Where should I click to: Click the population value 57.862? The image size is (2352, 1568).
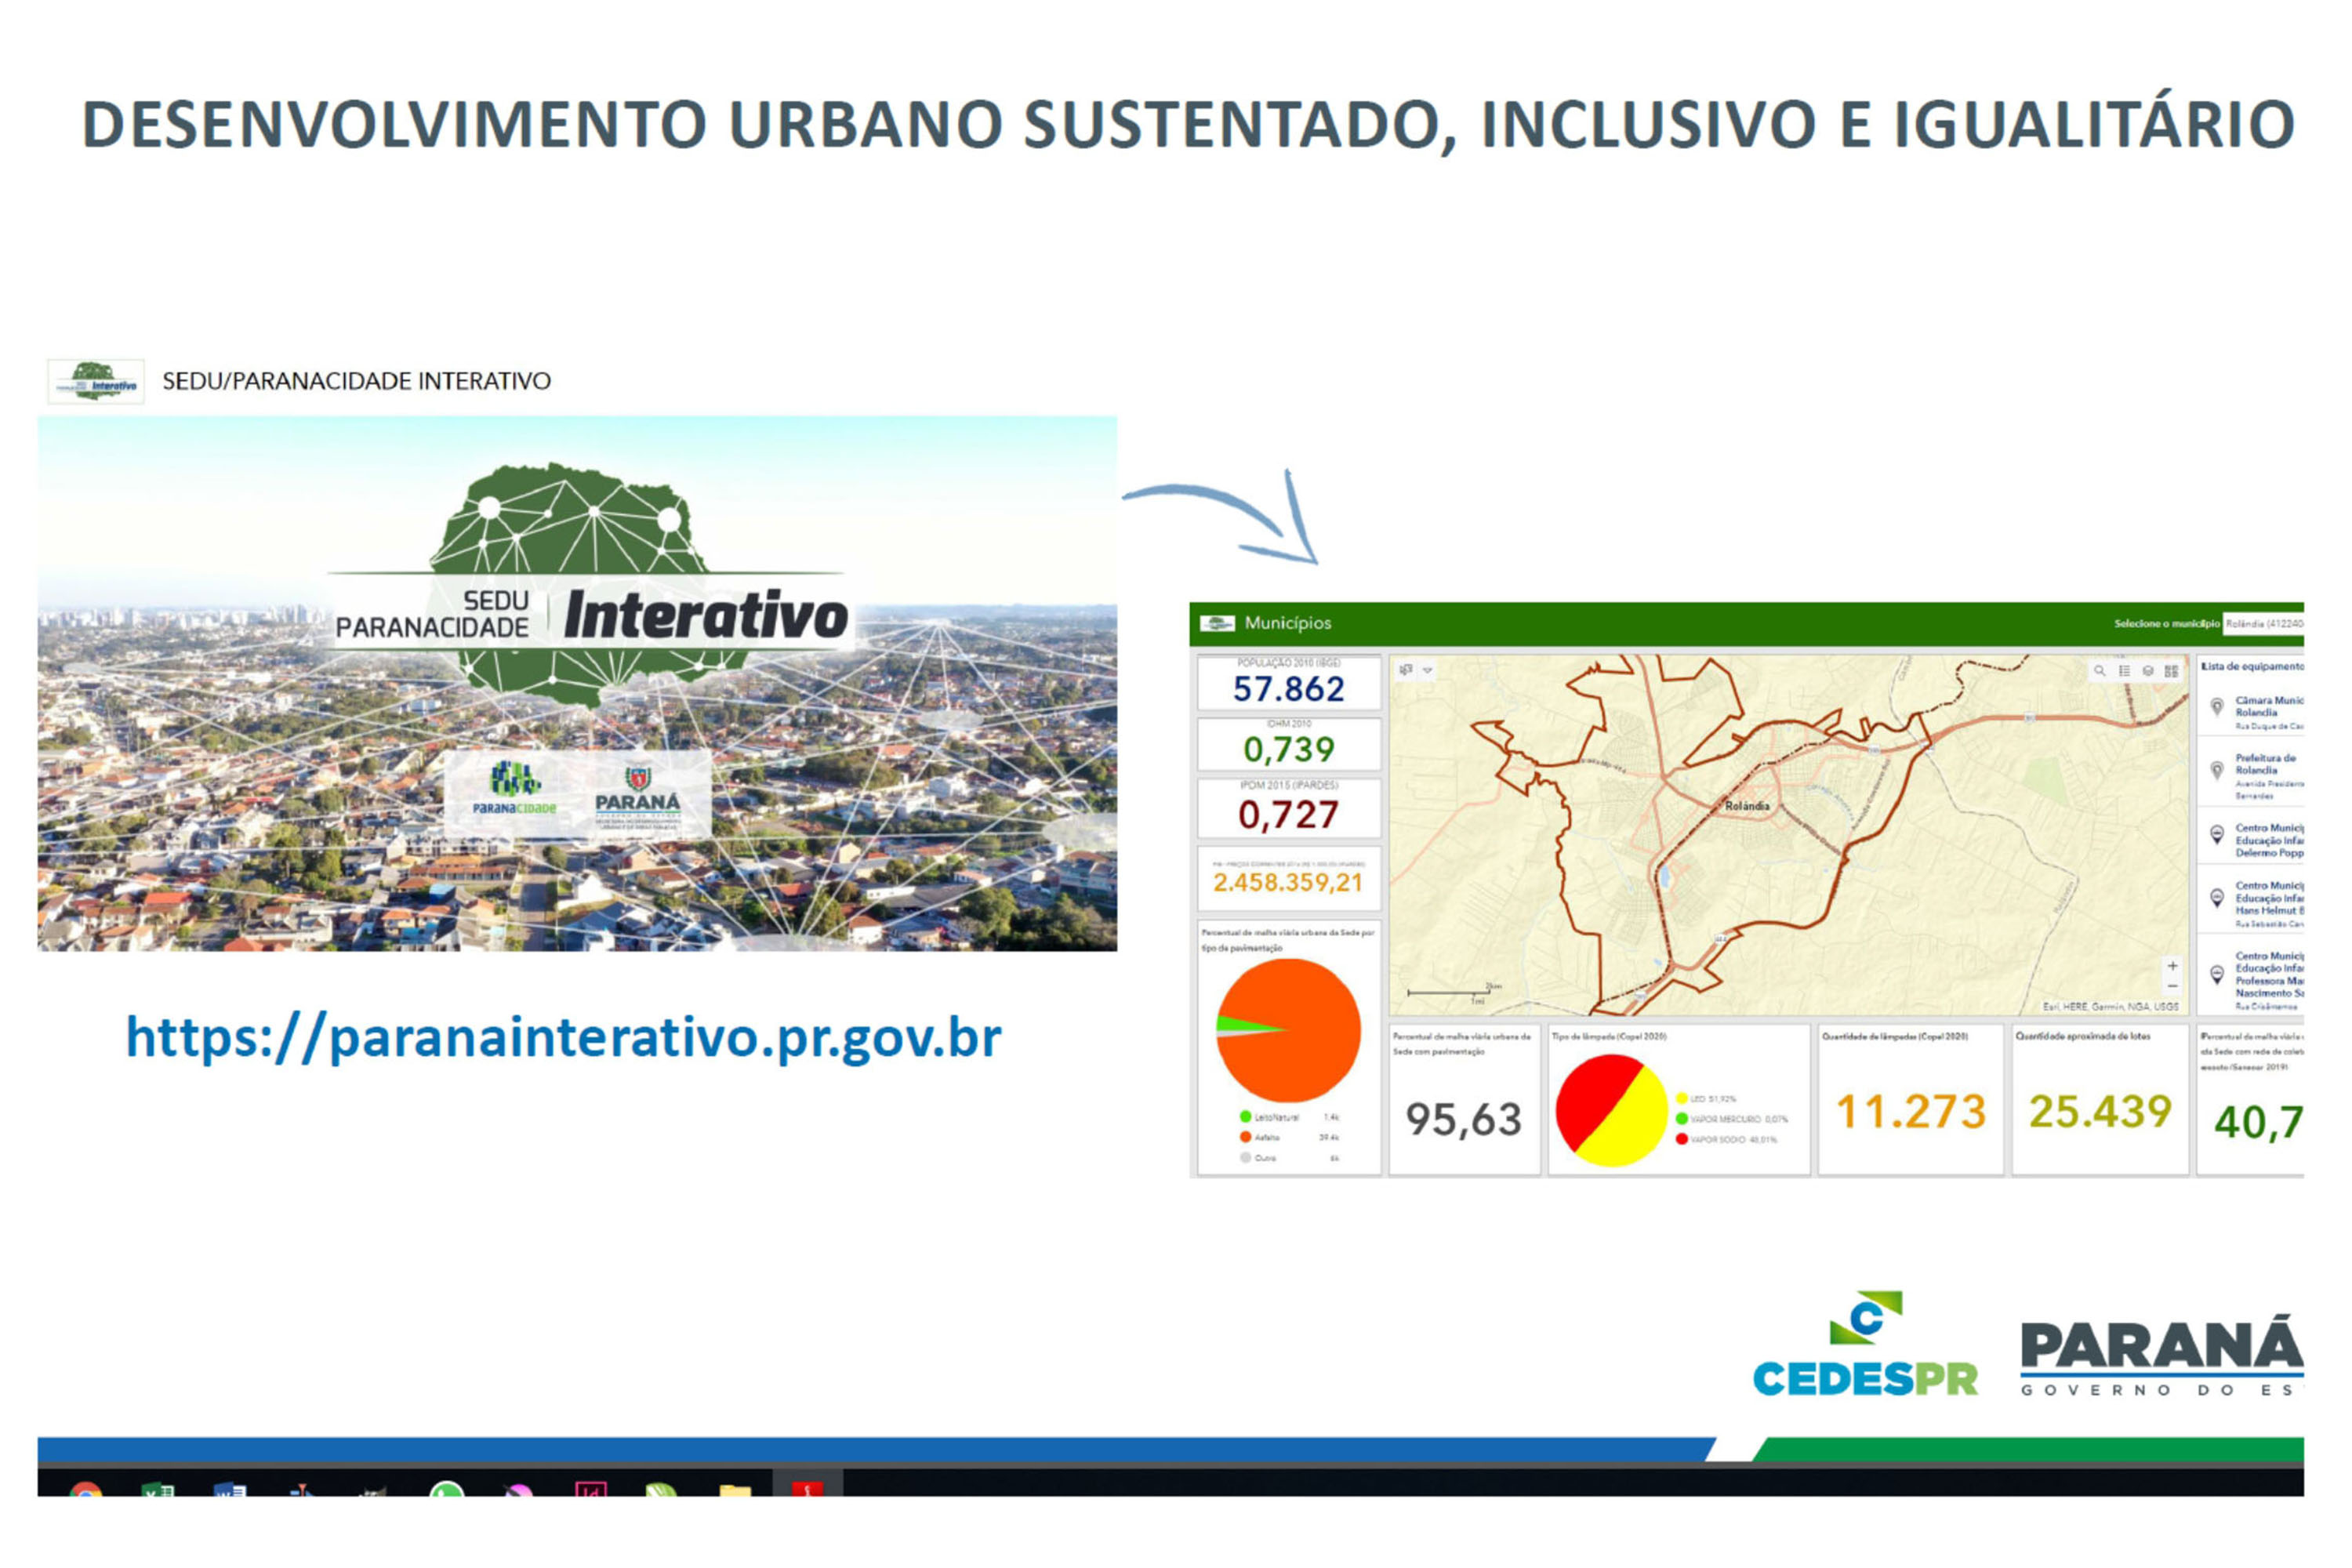(1288, 689)
